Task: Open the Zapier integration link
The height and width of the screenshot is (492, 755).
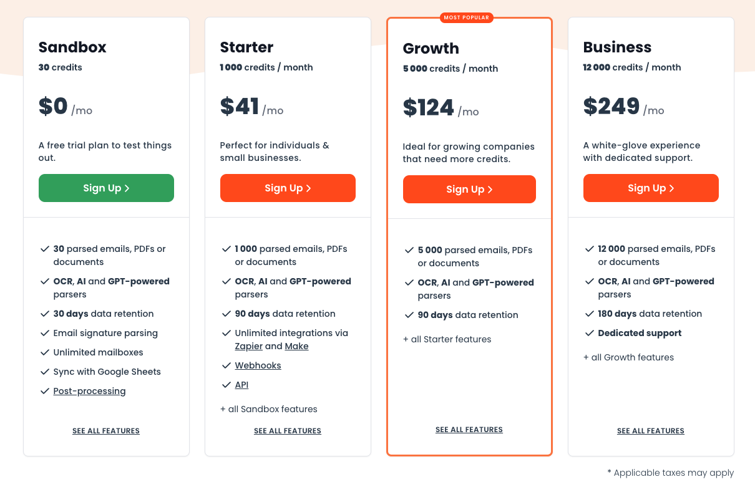Action: coord(248,346)
